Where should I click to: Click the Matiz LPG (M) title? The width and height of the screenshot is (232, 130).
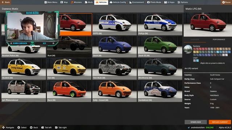[193, 9]
